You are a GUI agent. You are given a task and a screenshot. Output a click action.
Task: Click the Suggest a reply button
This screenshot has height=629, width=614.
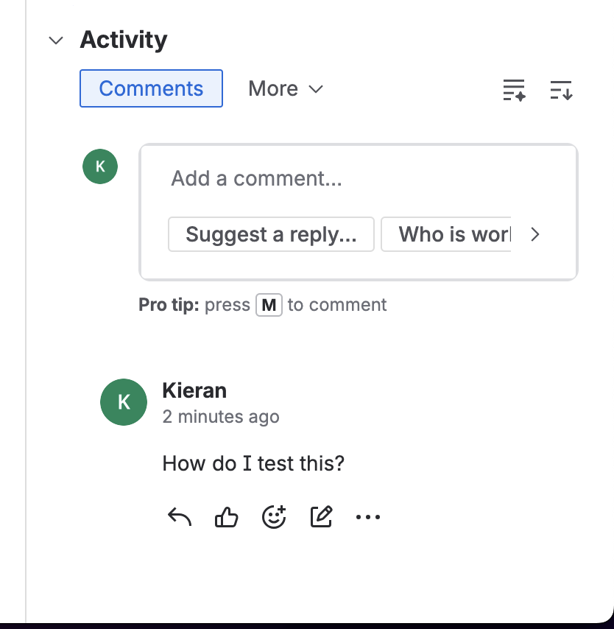tap(271, 234)
